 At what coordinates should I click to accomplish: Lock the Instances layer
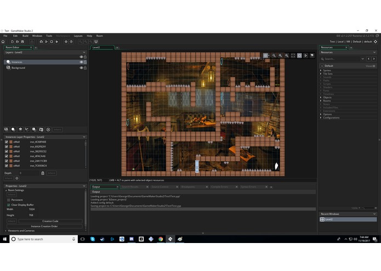(85, 62)
